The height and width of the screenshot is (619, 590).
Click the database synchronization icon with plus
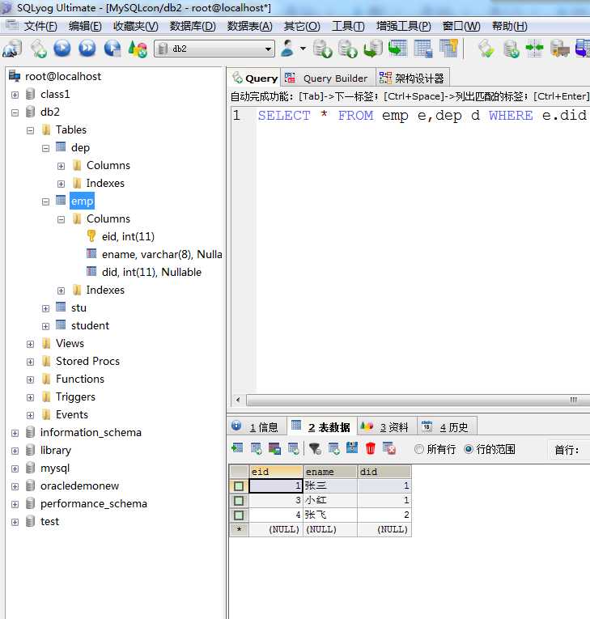(x=511, y=49)
